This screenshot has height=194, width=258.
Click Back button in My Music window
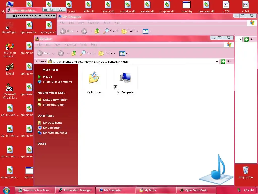tap(43, 53)
